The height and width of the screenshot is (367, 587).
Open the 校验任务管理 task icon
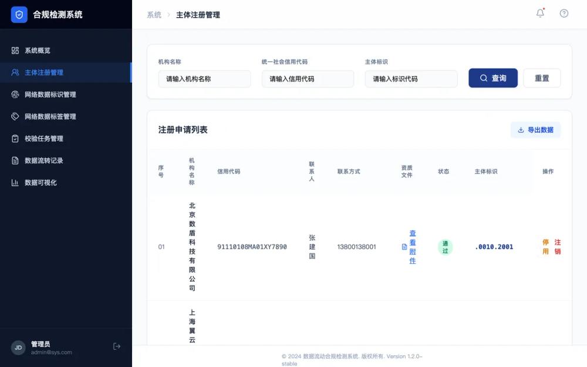[16, 138]
